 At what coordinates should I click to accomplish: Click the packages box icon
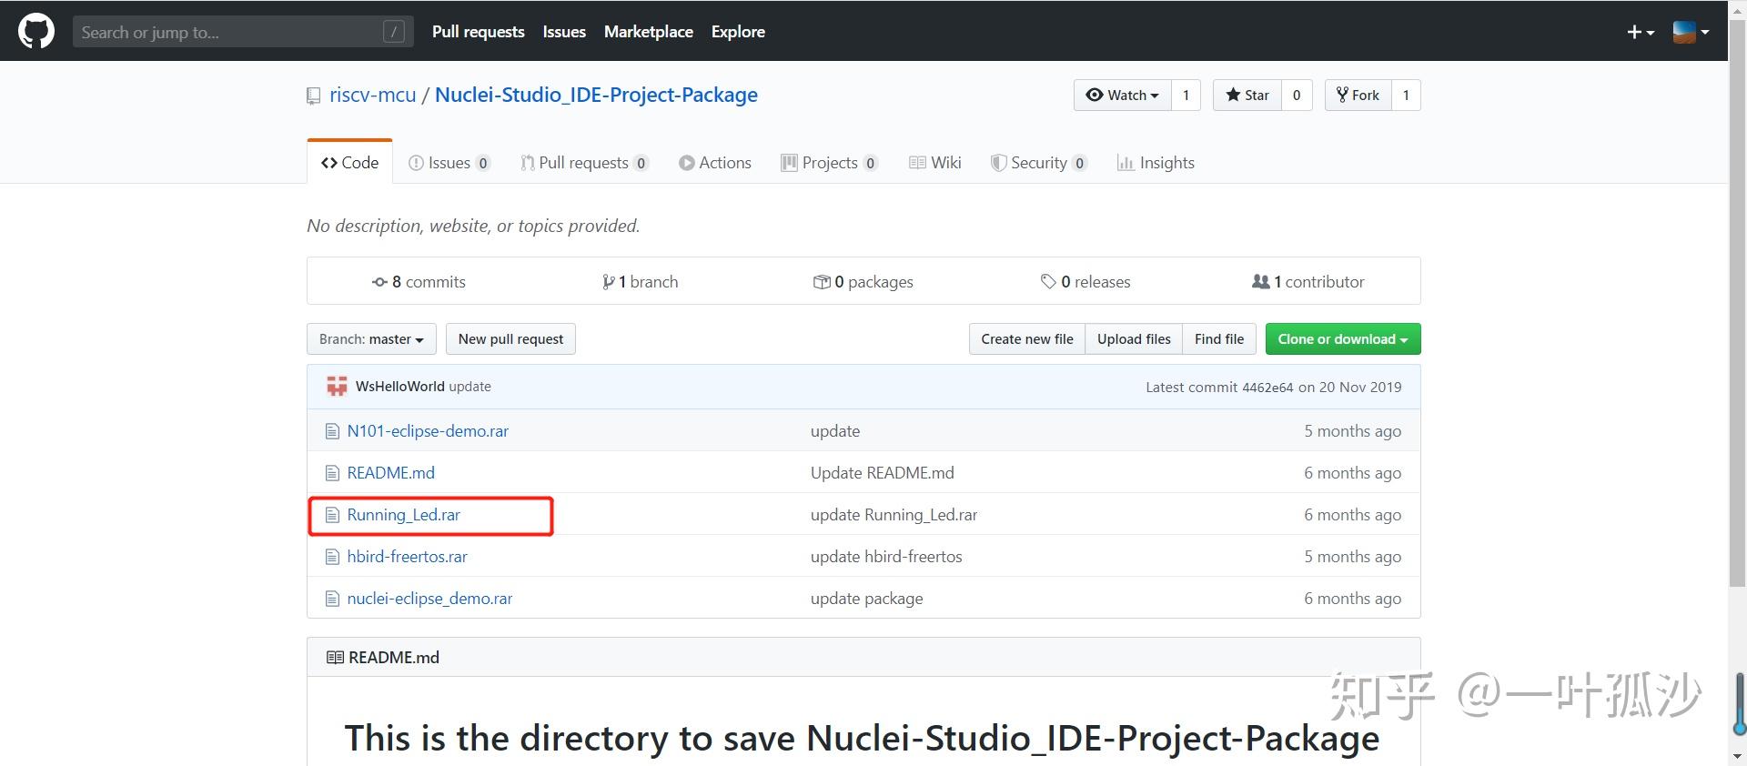click(821, 282)
